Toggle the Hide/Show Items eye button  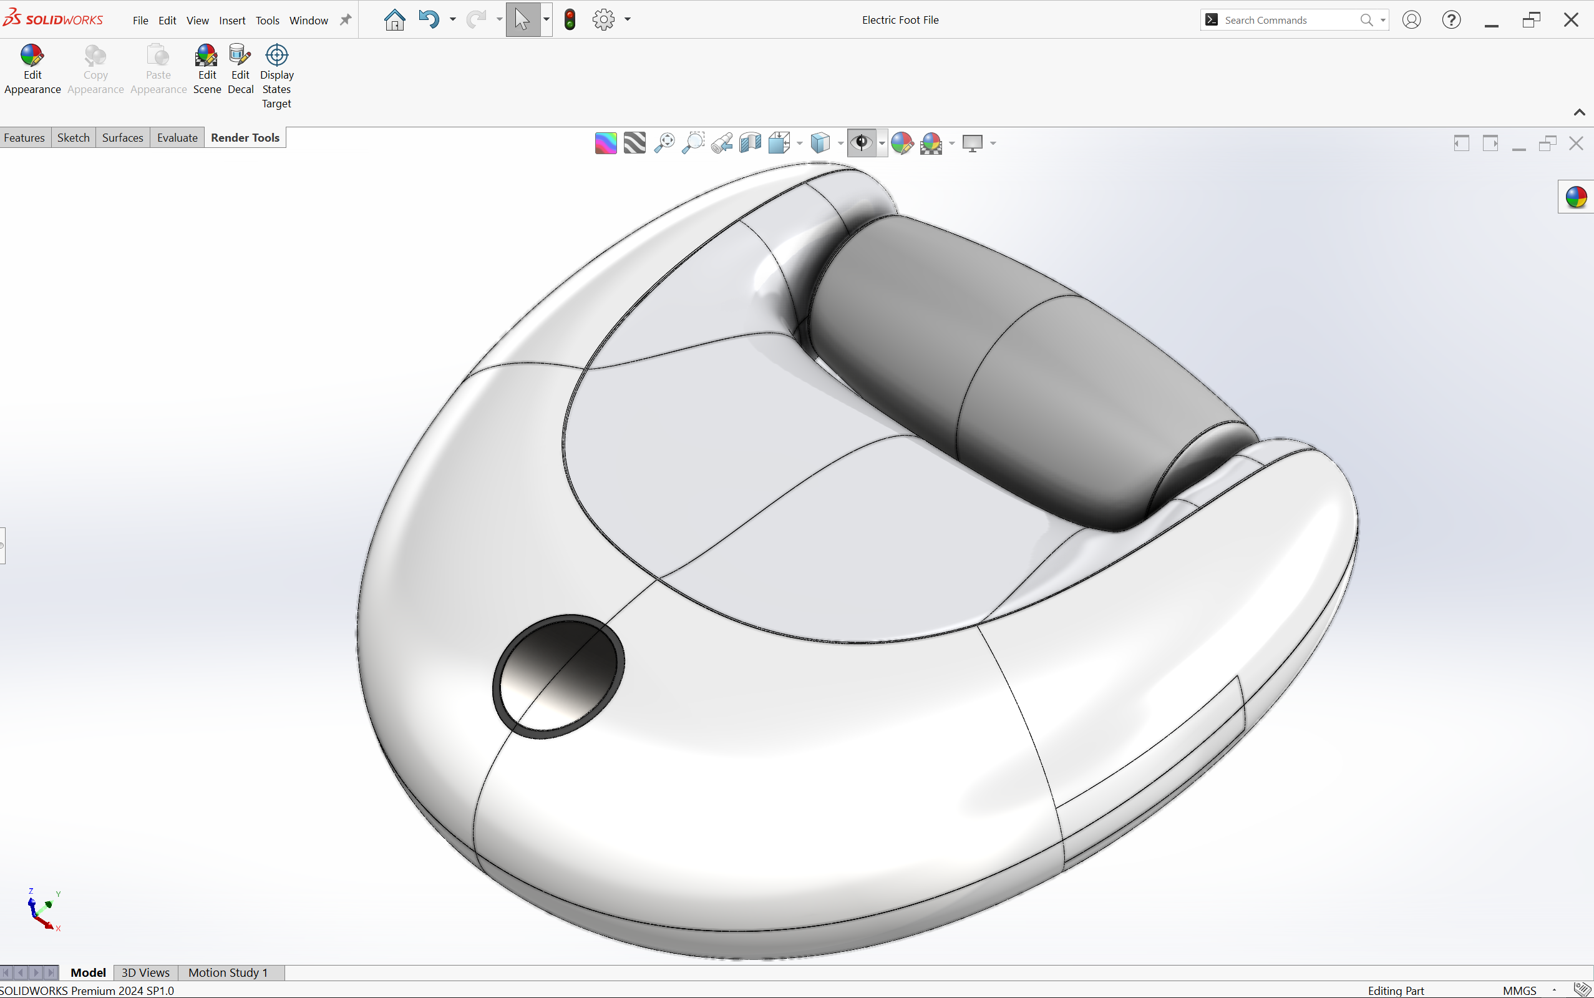pyautogui.click(x=862, y=143)
